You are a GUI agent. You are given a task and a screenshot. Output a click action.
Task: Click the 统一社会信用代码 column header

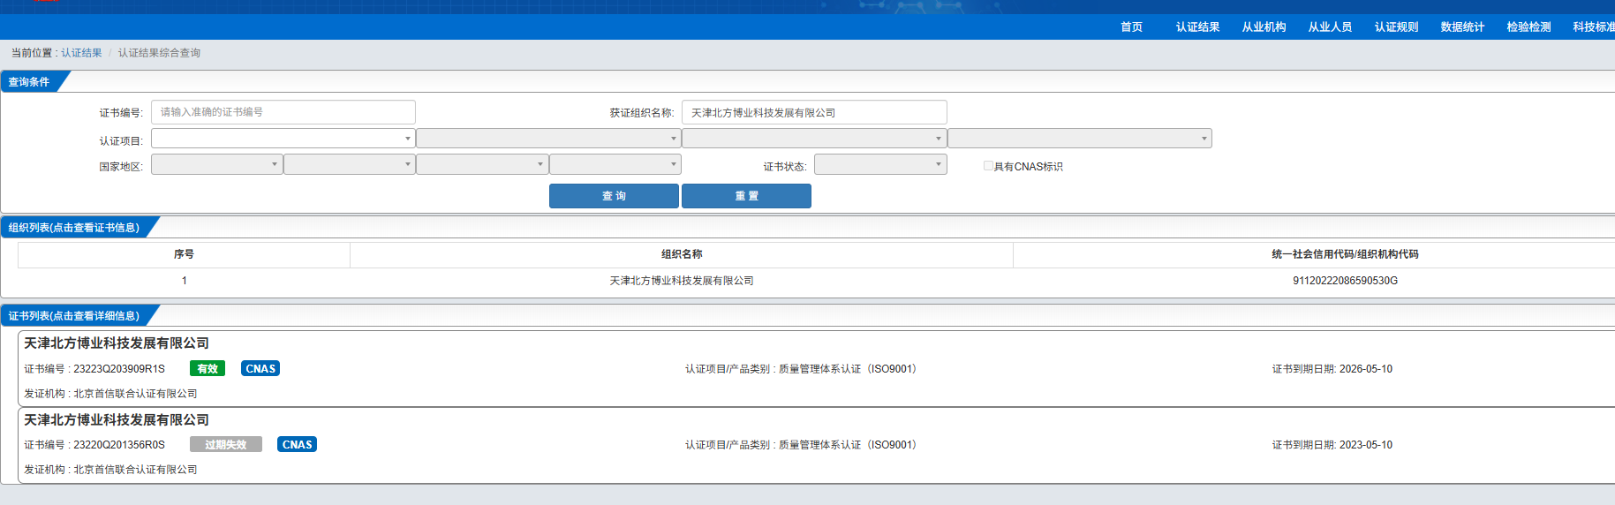1345,254
